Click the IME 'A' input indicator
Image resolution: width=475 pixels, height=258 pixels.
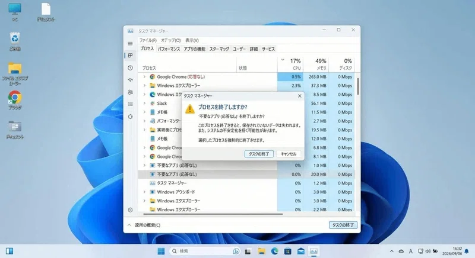tap(411, 251)
